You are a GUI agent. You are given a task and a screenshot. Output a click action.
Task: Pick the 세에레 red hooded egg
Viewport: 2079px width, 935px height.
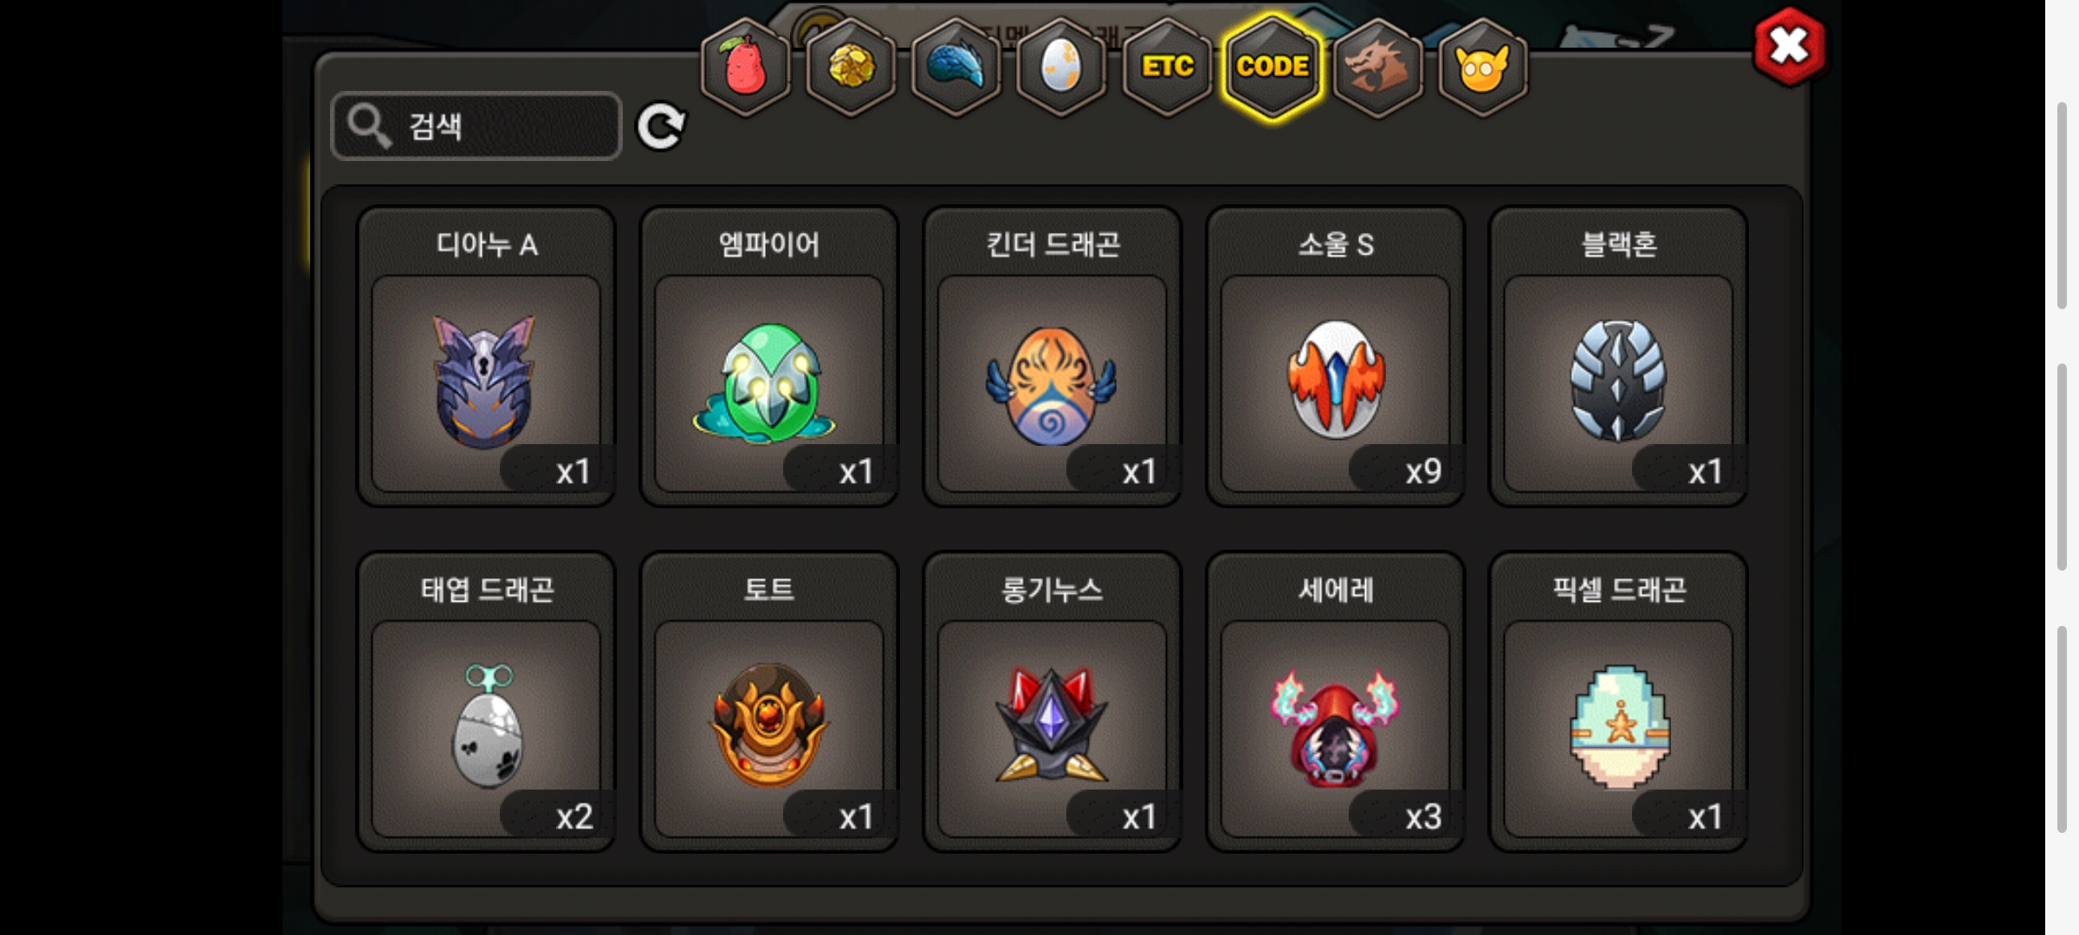pos(1335,702)
